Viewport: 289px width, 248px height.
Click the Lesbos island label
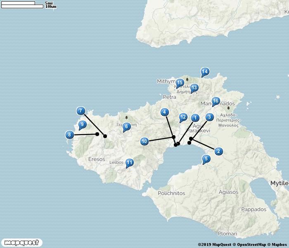(x=116, y=162)
